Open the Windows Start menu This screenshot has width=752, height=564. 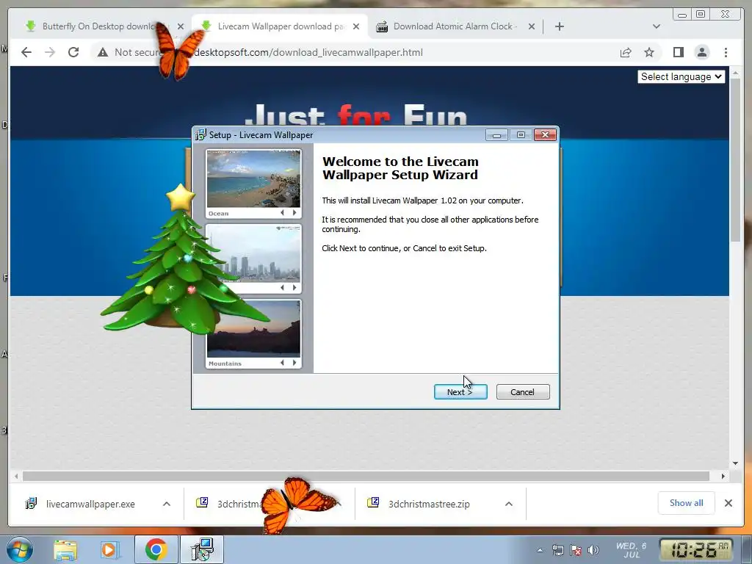[x=18, y=549]
